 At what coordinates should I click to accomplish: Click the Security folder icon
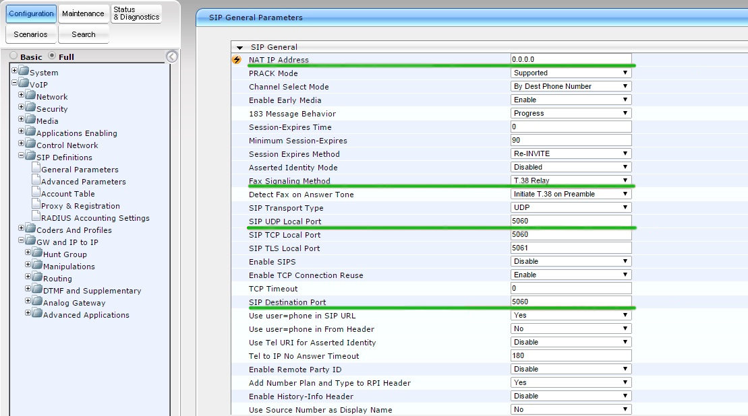(x=30, y=108)
